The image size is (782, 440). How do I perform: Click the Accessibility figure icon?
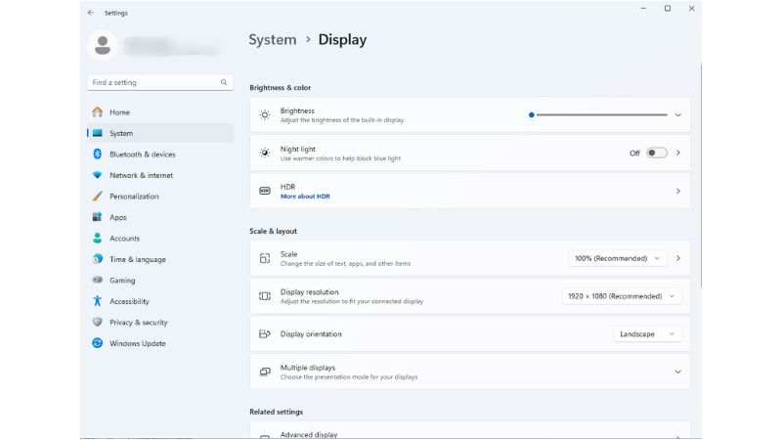click(x=97, y=301)
